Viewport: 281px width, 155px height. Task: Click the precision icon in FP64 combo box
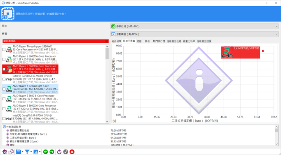click(113, 34)
